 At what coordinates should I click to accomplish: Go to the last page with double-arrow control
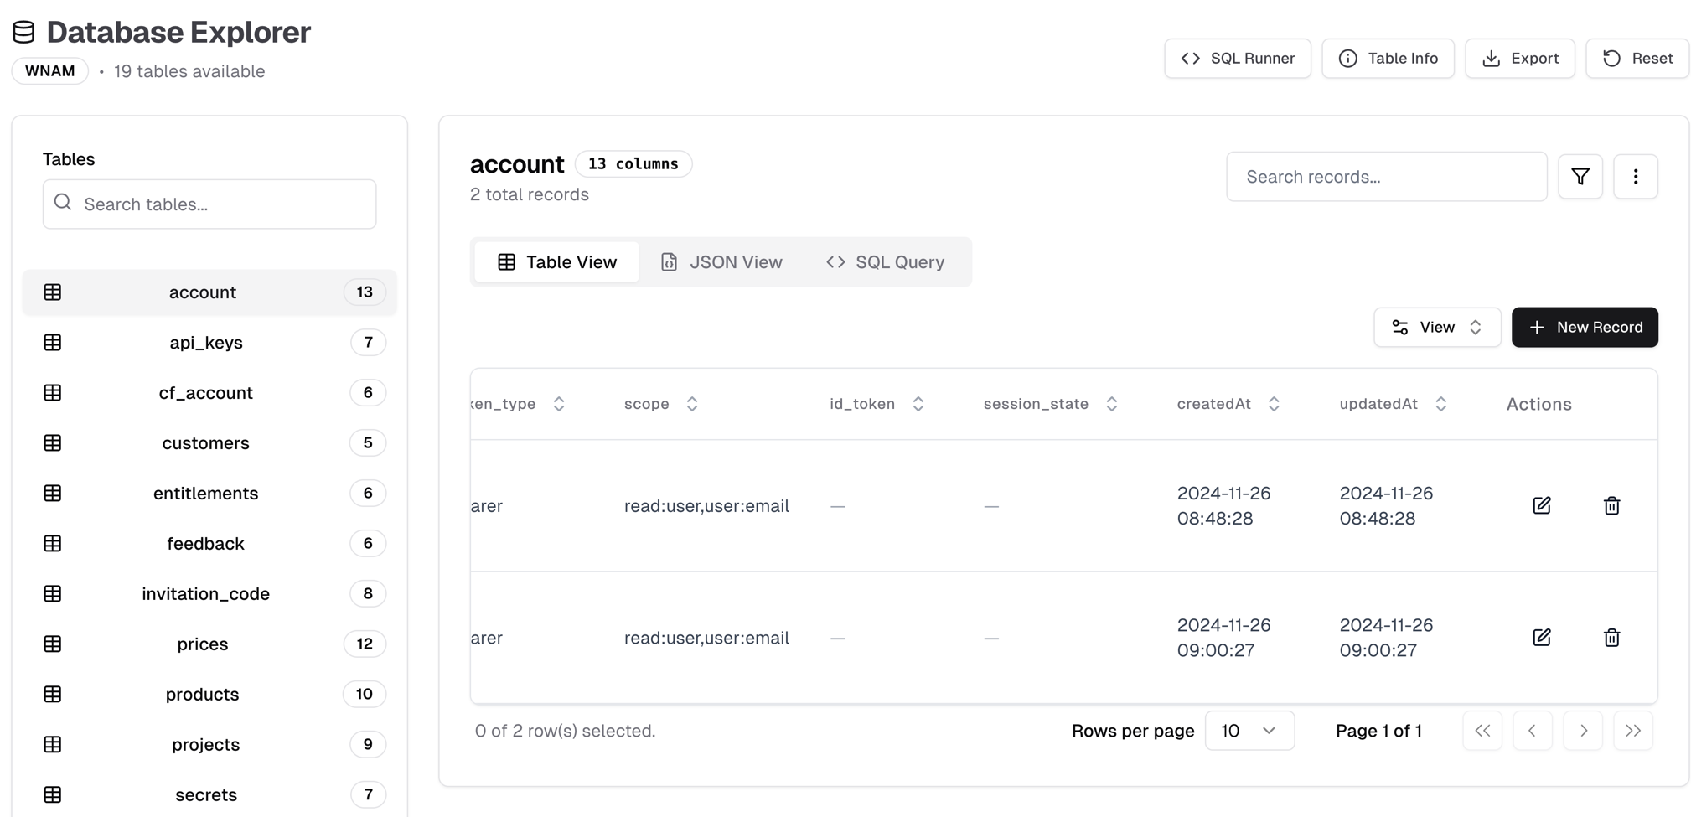point(1633,730)
